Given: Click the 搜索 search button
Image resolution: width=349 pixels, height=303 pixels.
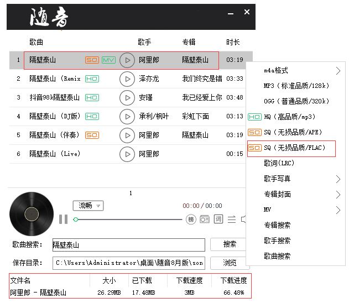Looking at the screenshot, I should click(229, 244).
